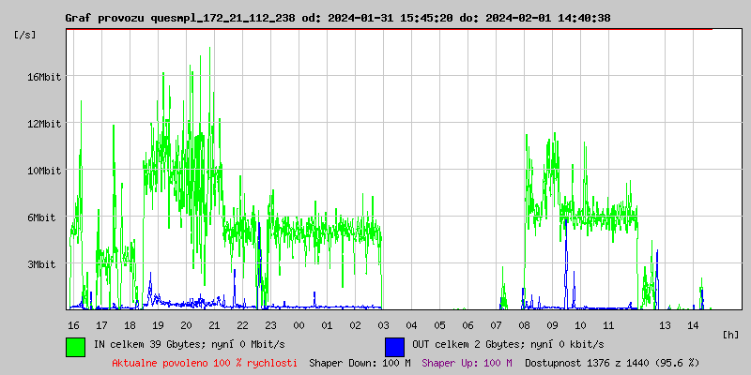Viewport: 751px width, 375px height.
Task: Select the 12Mbit label on the vertical axis
Action: point(43,124)
